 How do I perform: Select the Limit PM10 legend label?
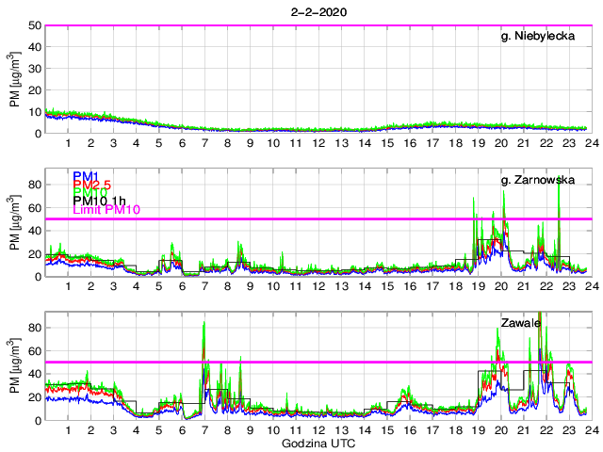pos(106,220)
